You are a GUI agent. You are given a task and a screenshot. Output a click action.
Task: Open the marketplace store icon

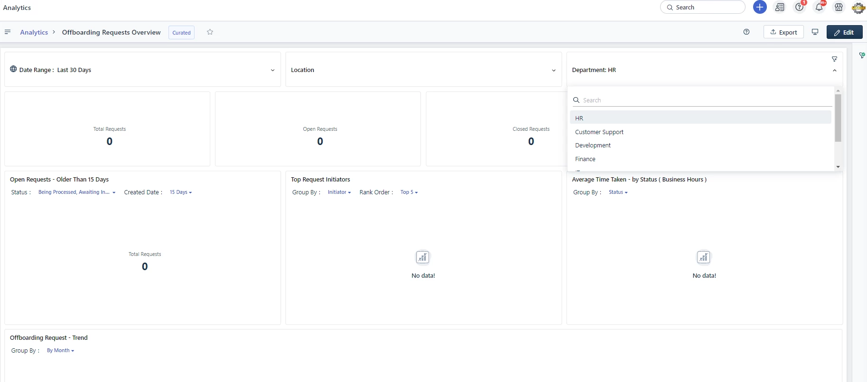pyautogui.click(x=839, y=7)
